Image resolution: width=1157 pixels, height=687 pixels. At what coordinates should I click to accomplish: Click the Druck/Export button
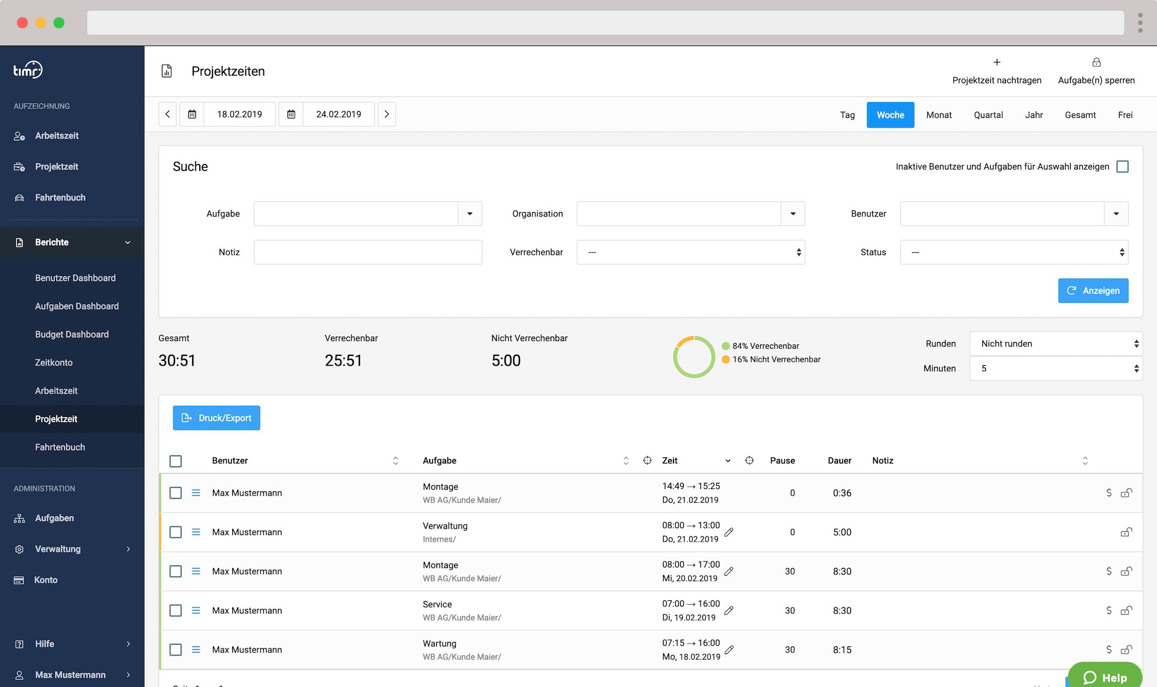point(216,418)
